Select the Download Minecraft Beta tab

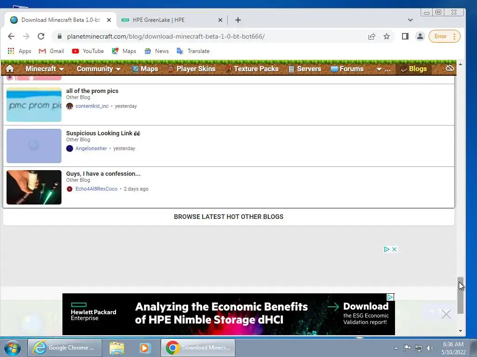[x=61, y=20]
